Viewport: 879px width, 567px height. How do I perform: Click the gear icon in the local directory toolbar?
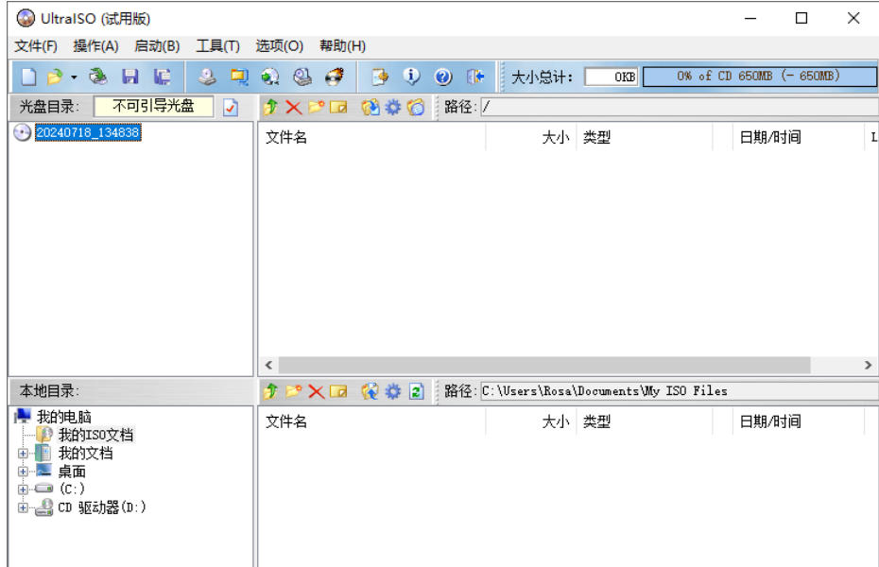[x=393, y=391]
